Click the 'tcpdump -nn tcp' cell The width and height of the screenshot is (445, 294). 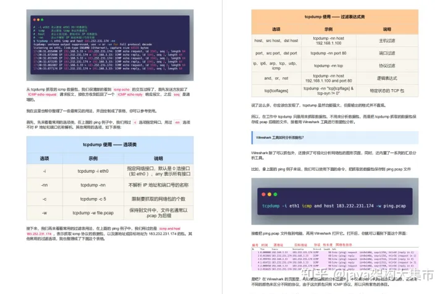pos(329,66)
